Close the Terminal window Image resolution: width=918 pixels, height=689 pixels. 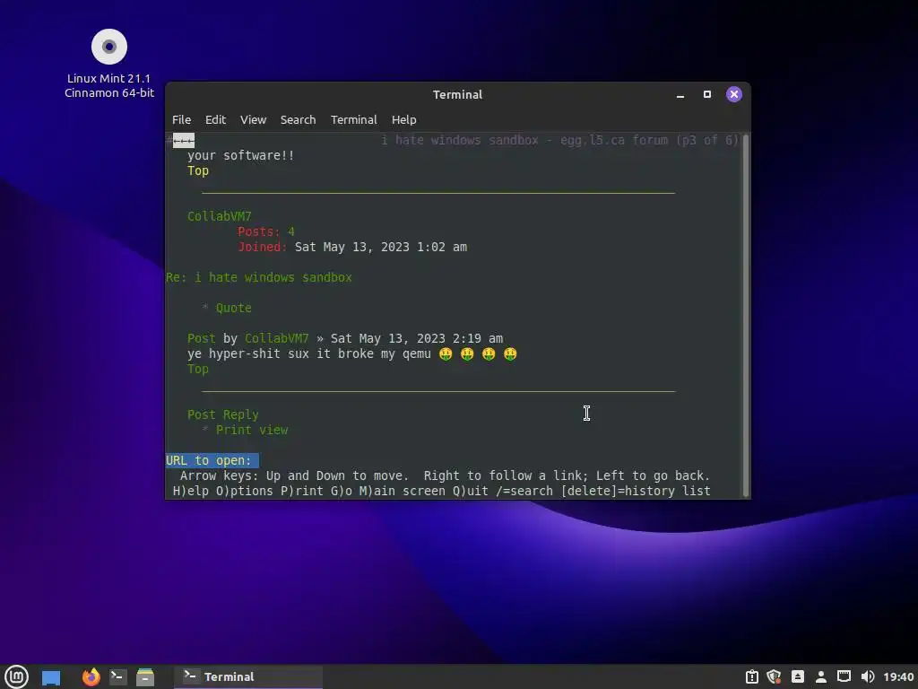(x=734, y=94)
